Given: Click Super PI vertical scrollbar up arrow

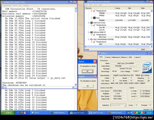Looking at the screenshot, I should click(x=76, y=8).
